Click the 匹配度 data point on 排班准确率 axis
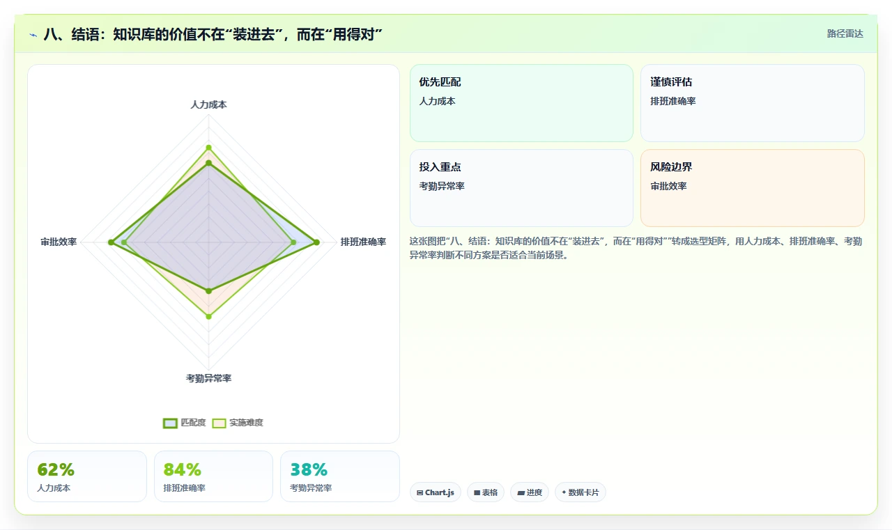892x530 pixels. [x=316, y=242]
